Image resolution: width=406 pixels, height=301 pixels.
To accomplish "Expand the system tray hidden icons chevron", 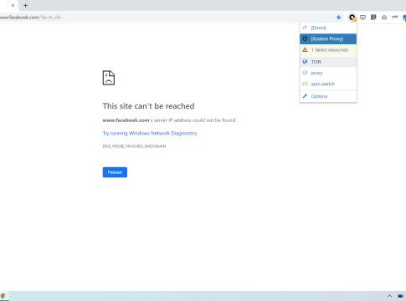I will click(389, 296).
